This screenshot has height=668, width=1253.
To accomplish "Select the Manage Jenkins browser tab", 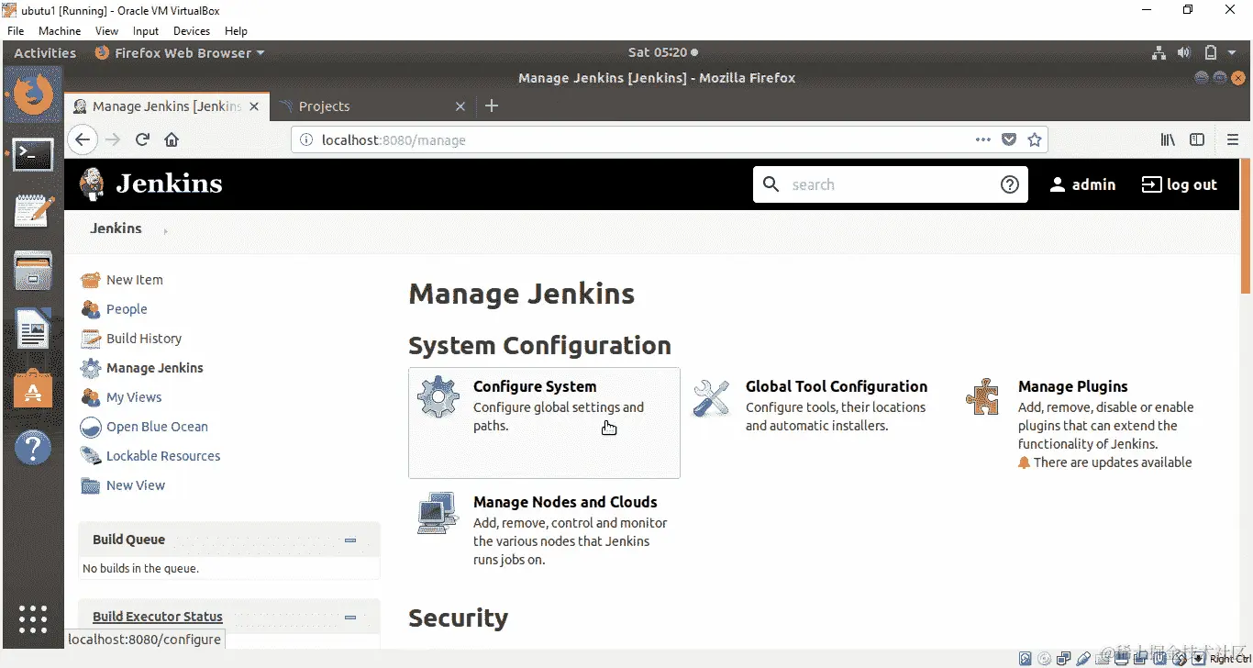I will pyautogui.click(x=168, y=106).
